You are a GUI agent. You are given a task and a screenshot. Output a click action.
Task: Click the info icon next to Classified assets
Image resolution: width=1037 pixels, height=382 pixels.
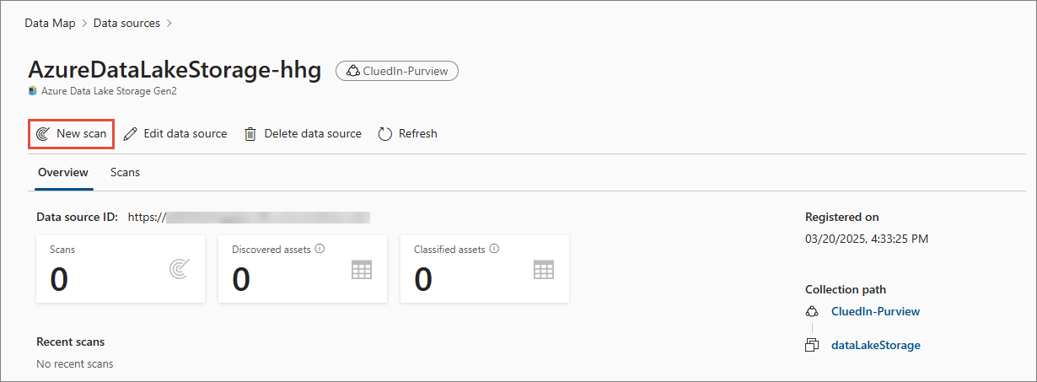(494, 249)
